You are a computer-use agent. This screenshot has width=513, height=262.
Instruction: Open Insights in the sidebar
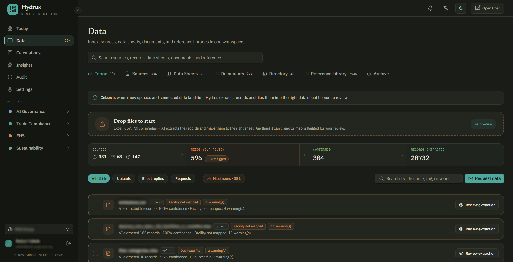pyautogui.click(x=39, y=65)
